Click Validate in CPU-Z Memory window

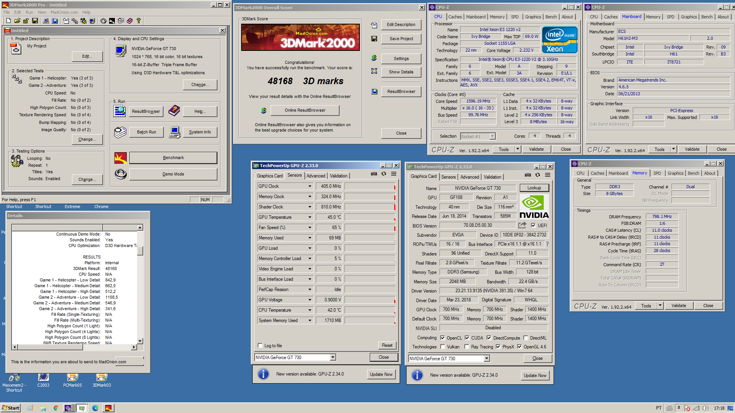pos(678,306)
